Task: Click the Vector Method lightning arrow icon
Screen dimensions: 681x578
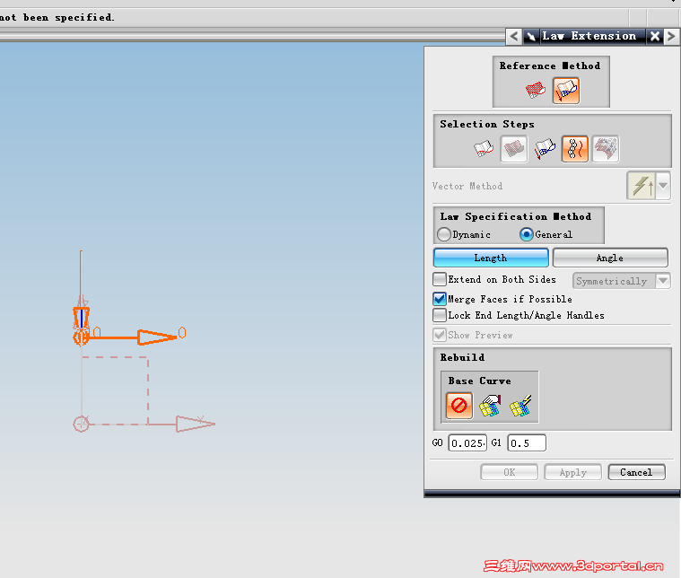Action: click(x=641, y=186)
